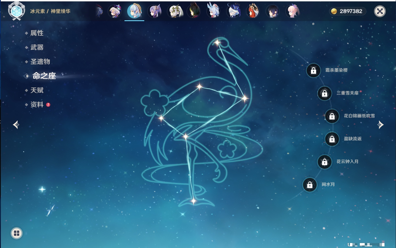
Task: Switch to the purple twin-tail haired avatar
Action: click(154, 11)
